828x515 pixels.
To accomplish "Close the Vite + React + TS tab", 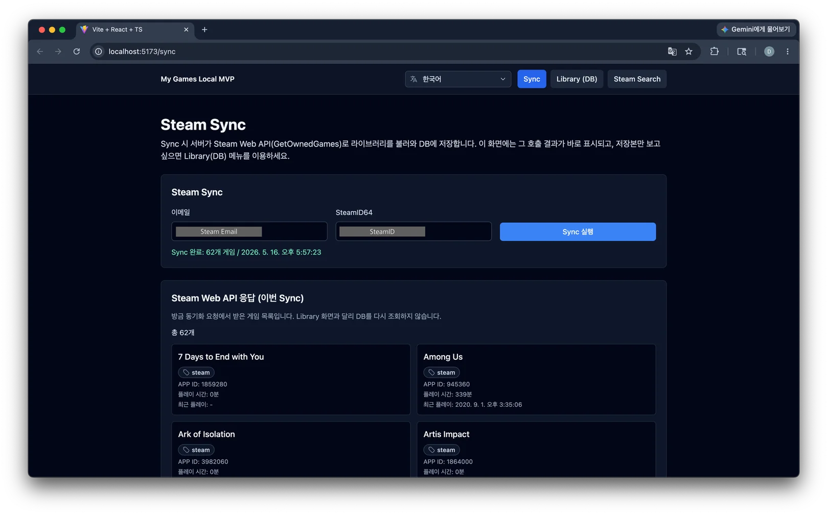I will 186,30.
